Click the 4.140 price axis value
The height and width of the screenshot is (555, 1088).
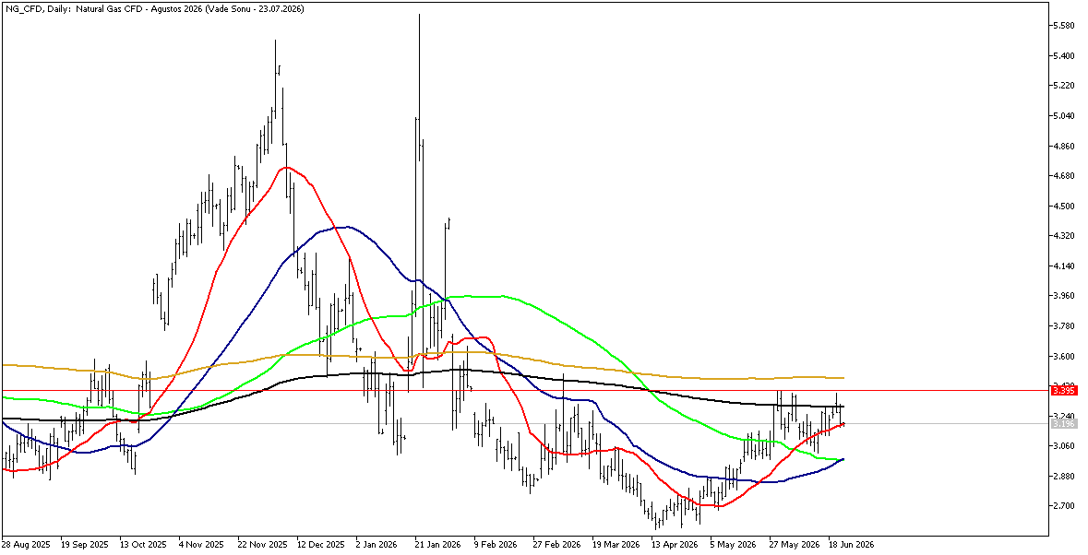click(x=1064, y=266)
